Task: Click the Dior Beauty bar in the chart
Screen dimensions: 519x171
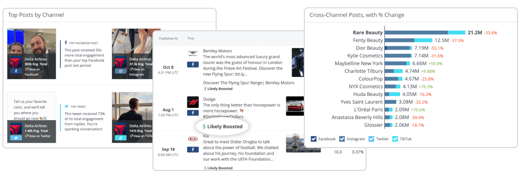Action: pyautogui.click(x=398, y=48)
